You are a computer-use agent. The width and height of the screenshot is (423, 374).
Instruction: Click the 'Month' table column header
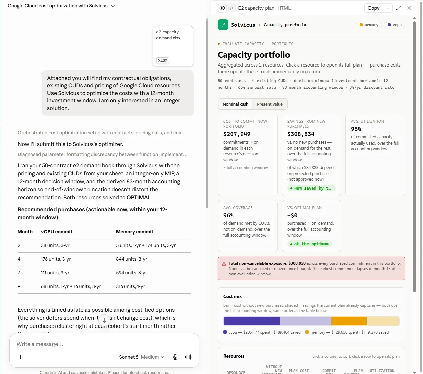point(25,232)
